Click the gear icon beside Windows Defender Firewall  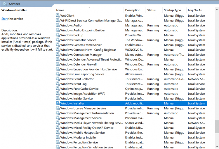point(58,64)
